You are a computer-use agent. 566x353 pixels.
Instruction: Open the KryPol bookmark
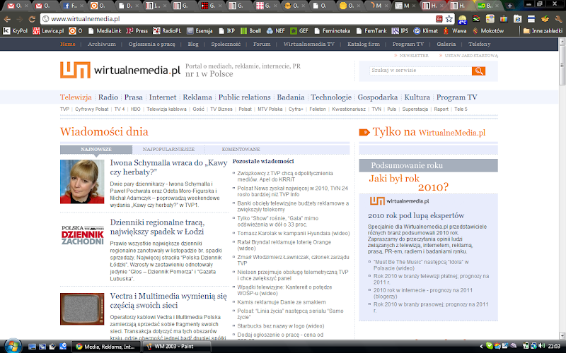[x=15, y=31]
